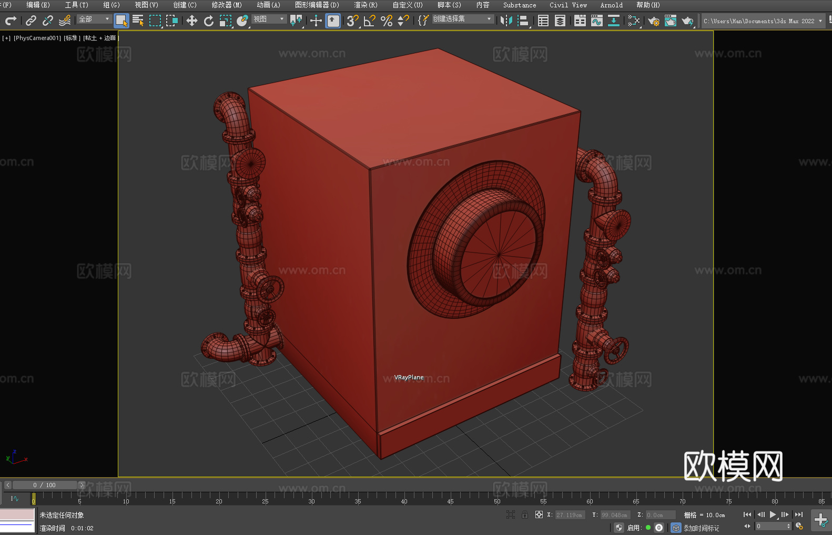Expand the 视图 reference coordinate dropdown
Screen dimensions: 832x535
pyautogui.click(x=269, y=19)
